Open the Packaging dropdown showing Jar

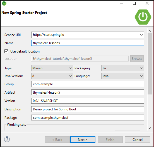click(x=122, y=68)
